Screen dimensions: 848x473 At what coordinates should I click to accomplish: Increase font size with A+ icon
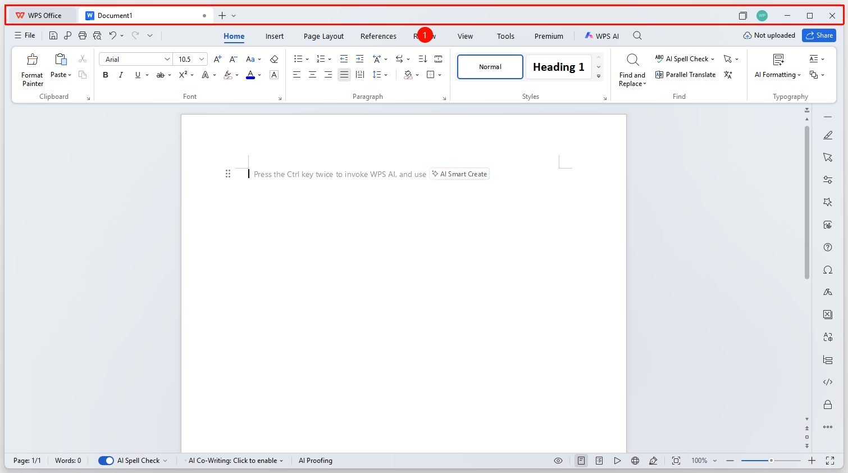coord(218,59)
